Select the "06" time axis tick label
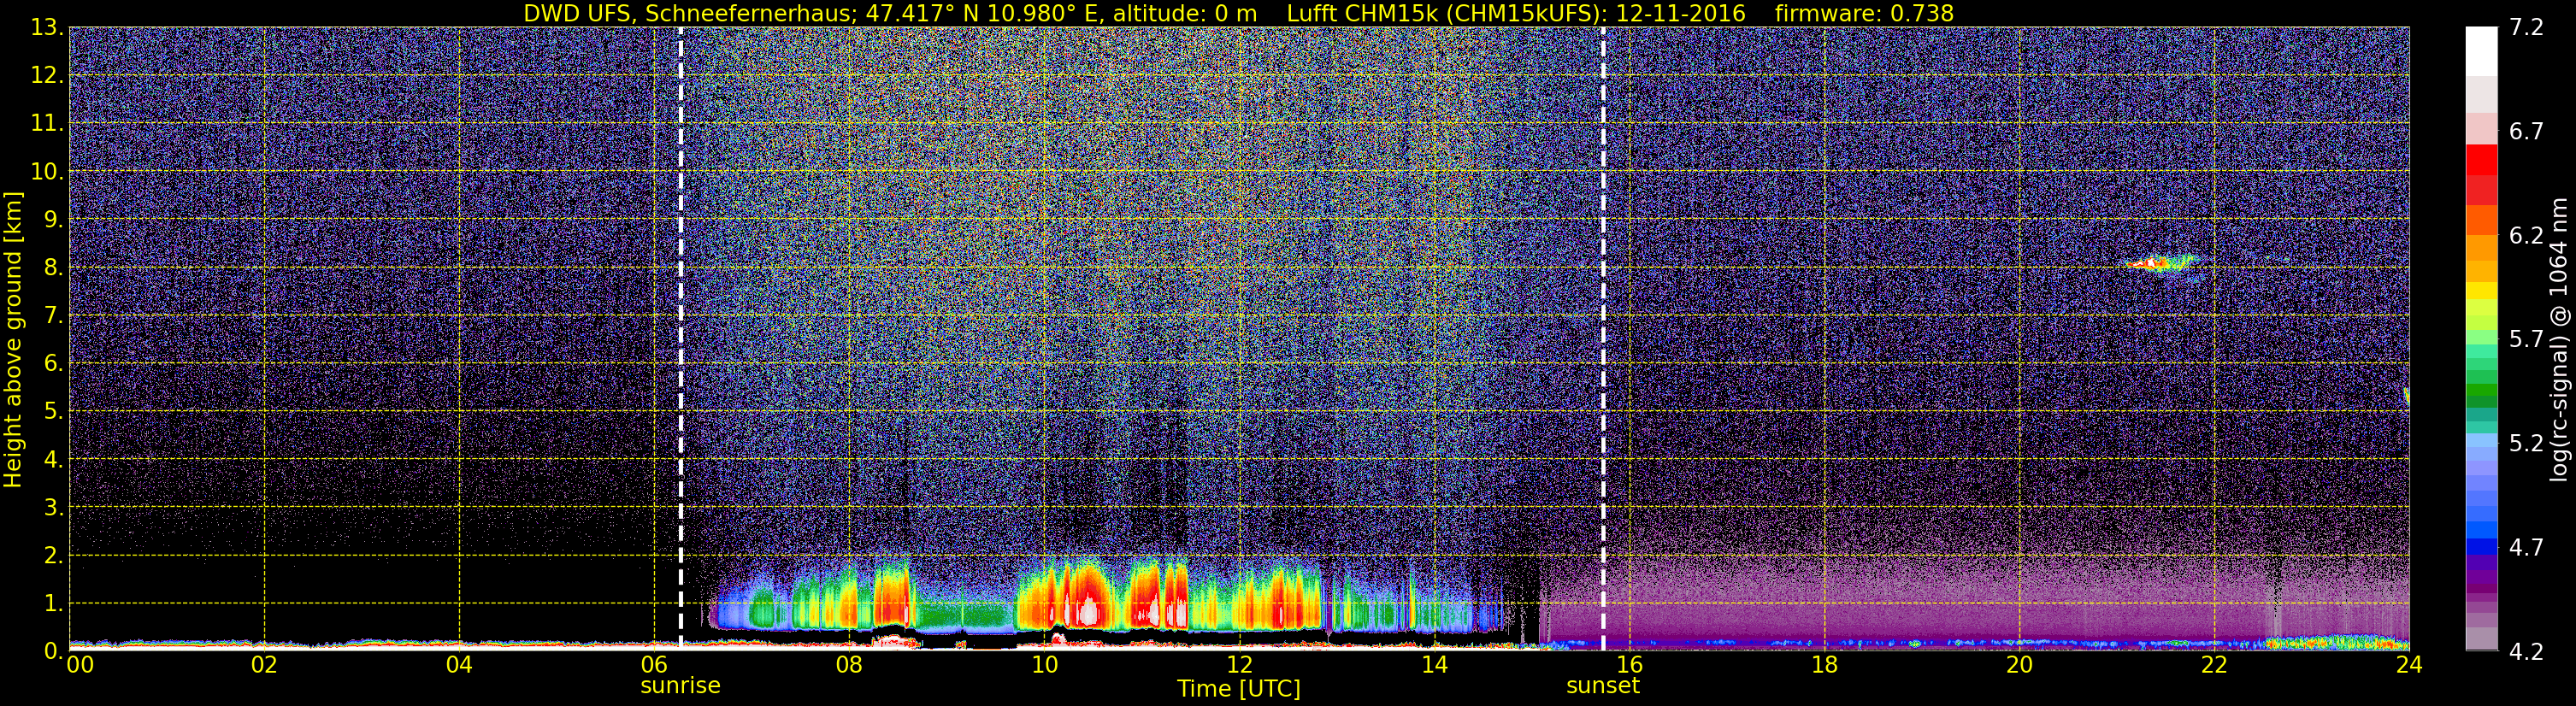 tap(654, 666)
